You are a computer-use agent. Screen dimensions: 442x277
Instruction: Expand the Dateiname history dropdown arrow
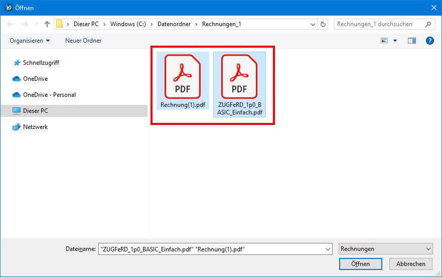click(x=328, y=249)
